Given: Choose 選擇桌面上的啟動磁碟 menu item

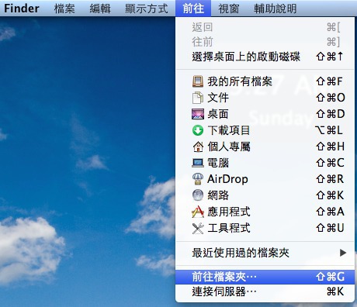Looking at the screenshot, I should 265,57.
